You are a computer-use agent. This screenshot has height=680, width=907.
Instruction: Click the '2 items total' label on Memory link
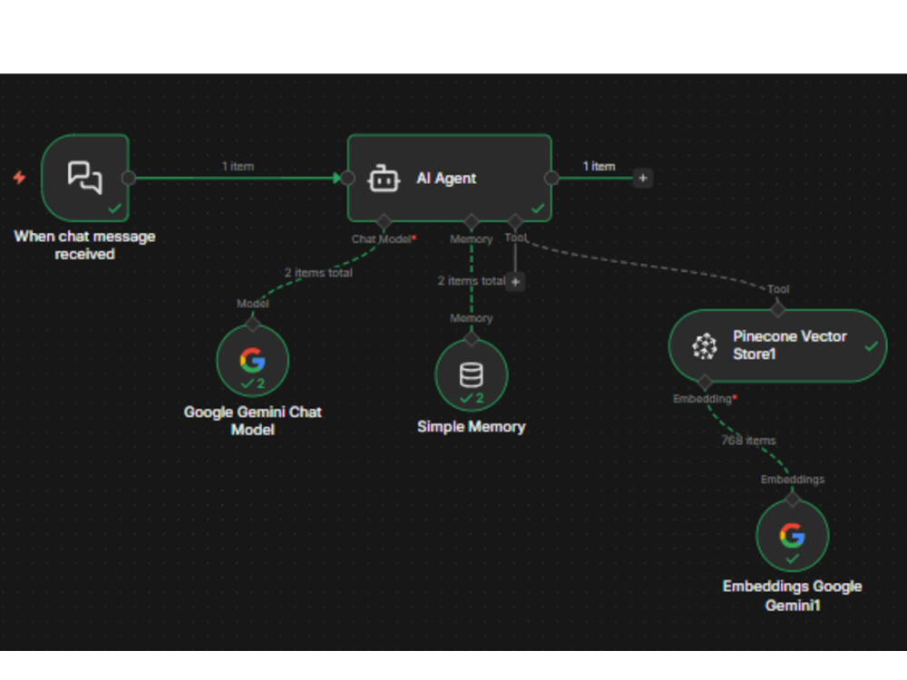[x=472, y=281]
